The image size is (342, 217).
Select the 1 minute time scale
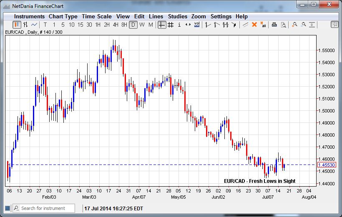click(x=54, y=25)
